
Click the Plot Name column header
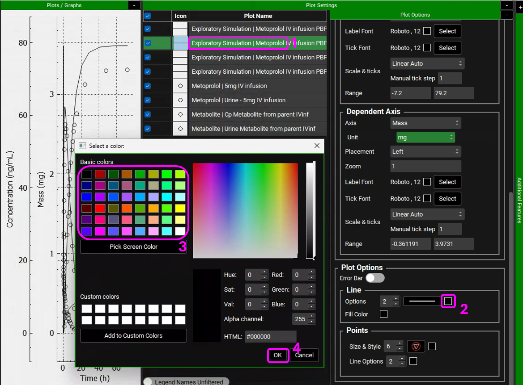coord(258,16)
